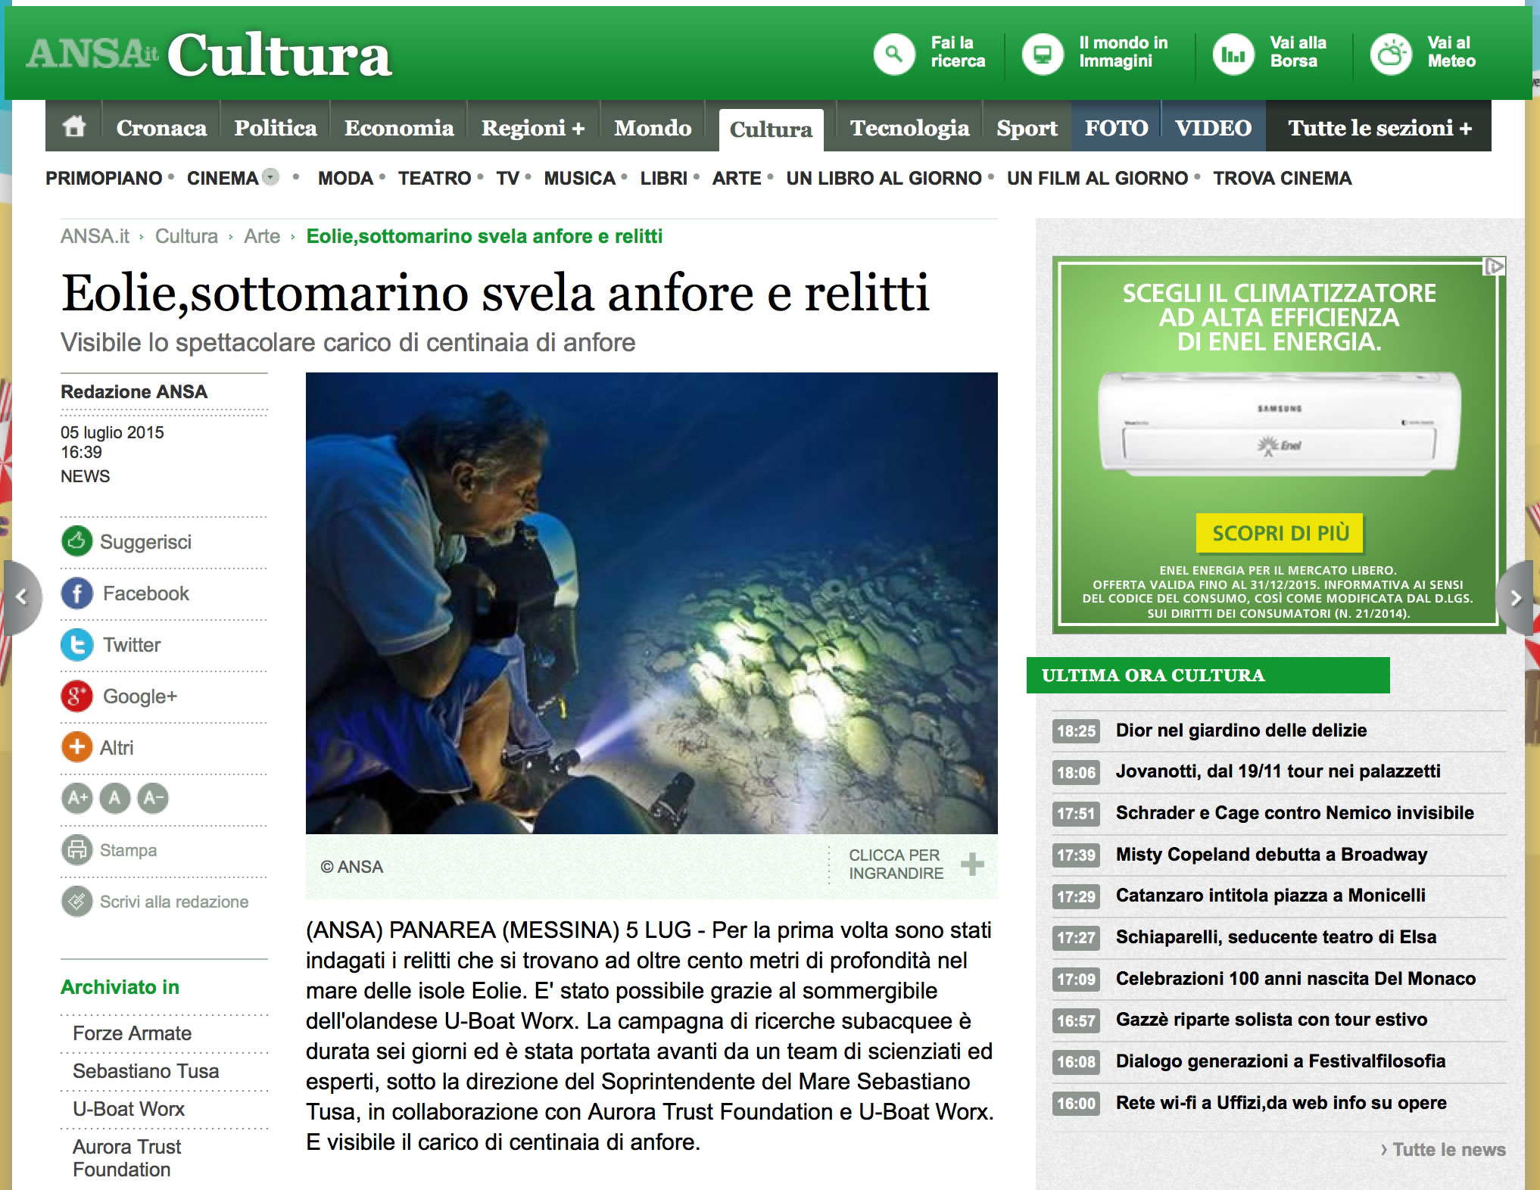1540x1190 pixels.
Task: Open Rete wi-fi a Uffizi news
Action: click(1281, 1102)
